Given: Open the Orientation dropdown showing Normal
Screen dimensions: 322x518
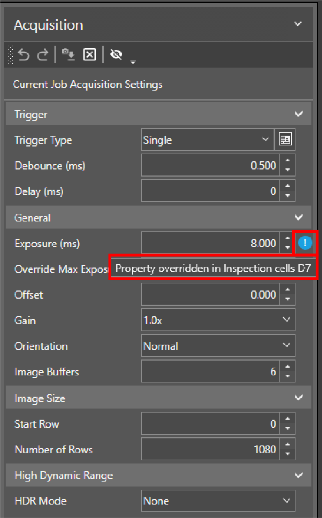Looking at the screenshot, I should [x=218, y=345].
